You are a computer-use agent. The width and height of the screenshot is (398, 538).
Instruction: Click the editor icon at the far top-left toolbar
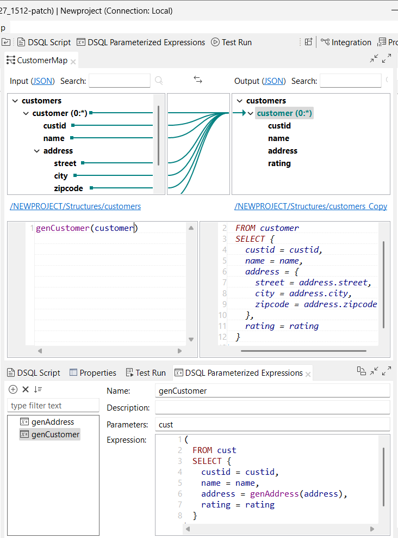coord(5,42)
